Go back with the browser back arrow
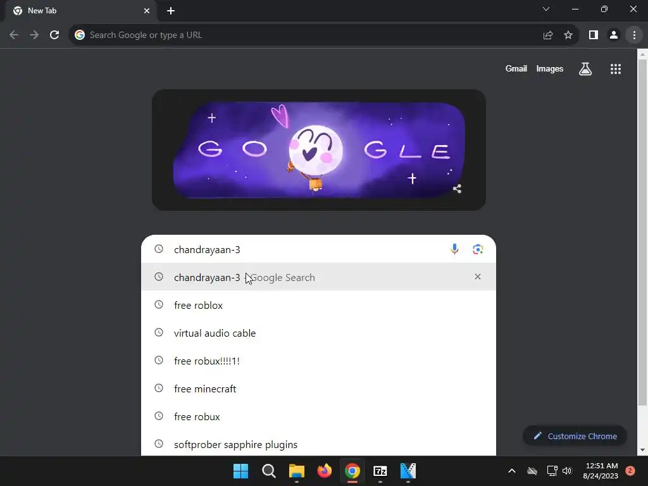 click(14, 35)
